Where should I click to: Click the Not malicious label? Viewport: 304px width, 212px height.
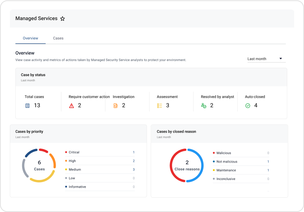pyautogui.click(x=227, y=162)
